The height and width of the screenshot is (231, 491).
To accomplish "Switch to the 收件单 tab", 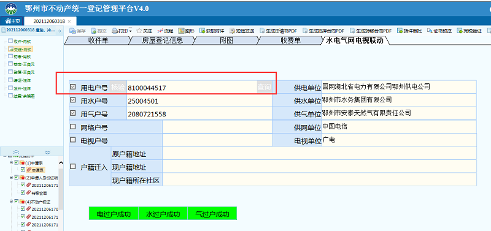I will (98, 40).
